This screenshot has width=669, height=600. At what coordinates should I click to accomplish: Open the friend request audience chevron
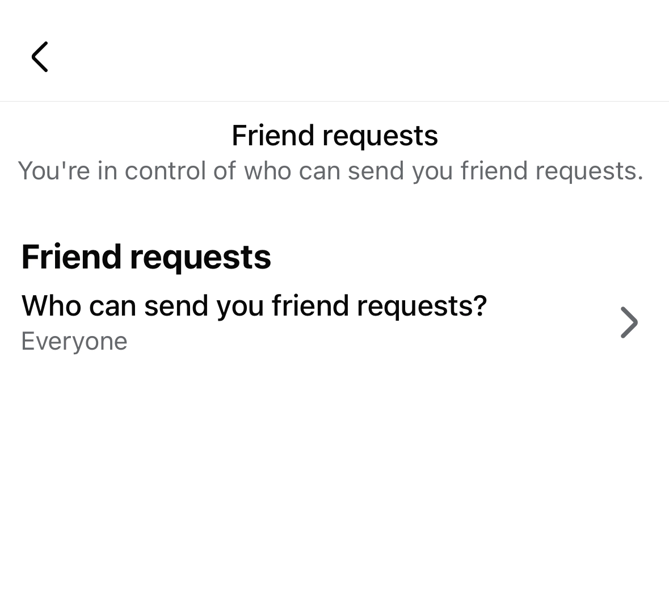coord(629,322)
